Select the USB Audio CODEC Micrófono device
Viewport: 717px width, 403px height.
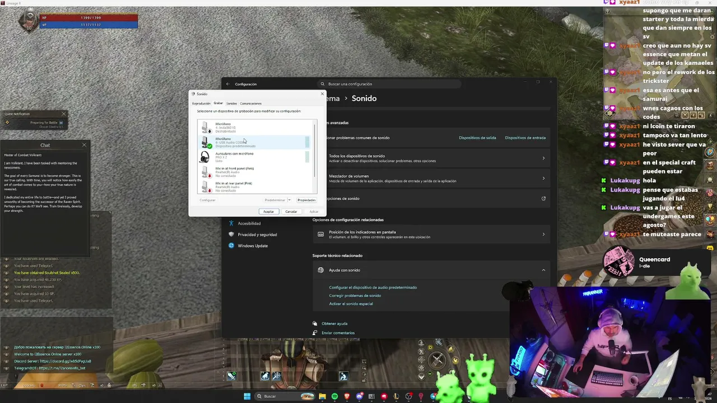click(x=255, y=142)
